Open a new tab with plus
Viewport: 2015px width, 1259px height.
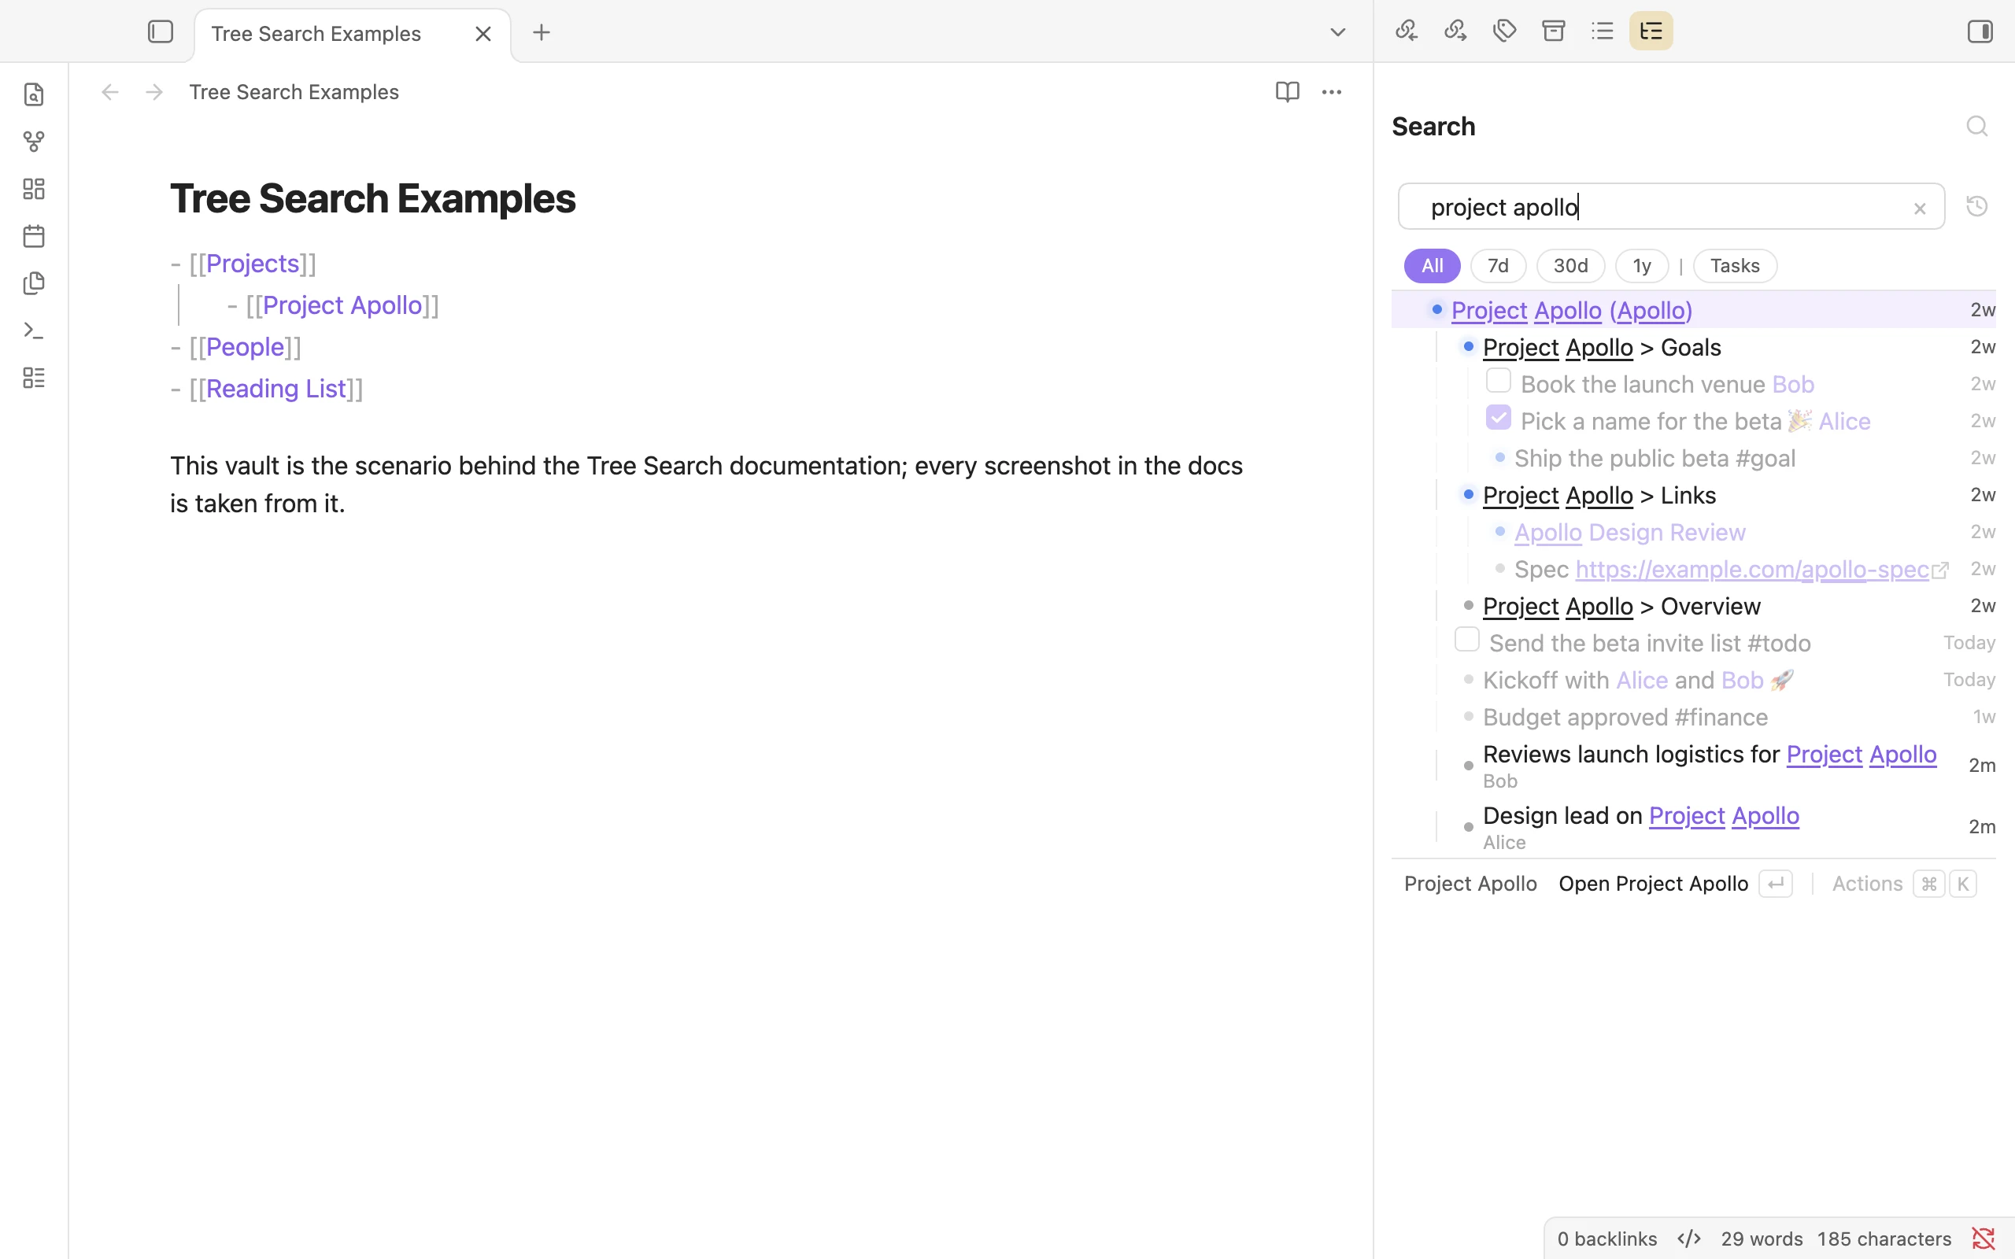point(542,32)
